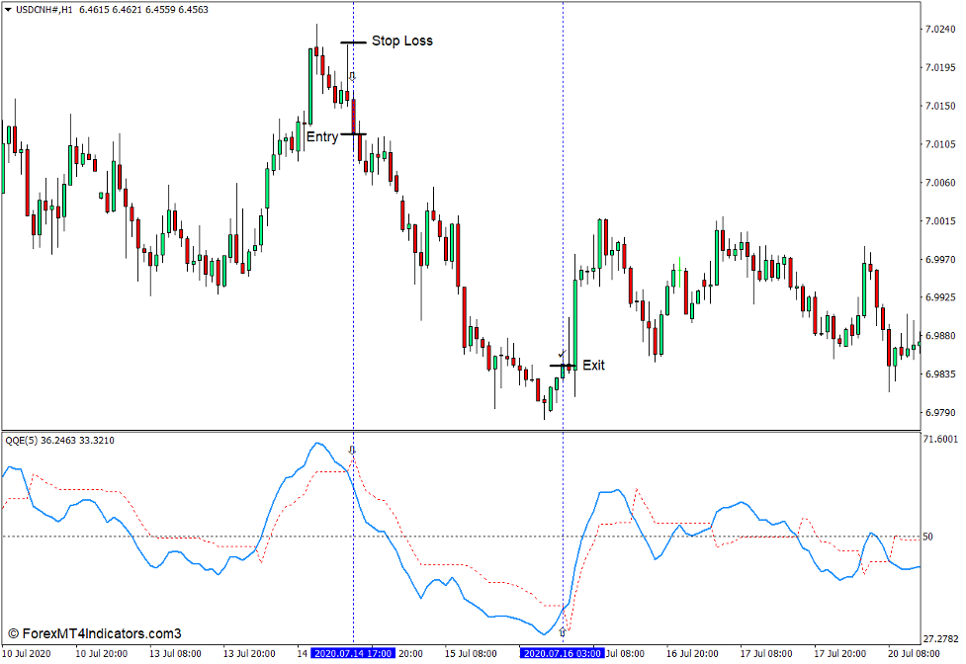Select the vertical dotted line through Entry candle
The height and width of the screenshot is (664, 966).
click(x=354, y=247)
